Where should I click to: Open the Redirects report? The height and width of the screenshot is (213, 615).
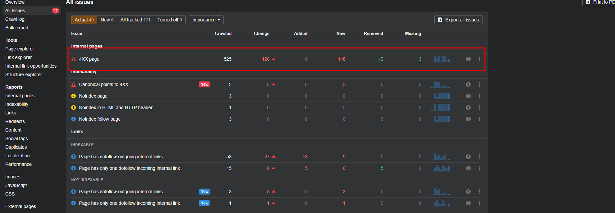(x=15, y=121)
